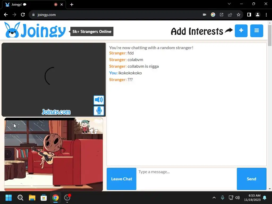
Task: Open Windows taskbar search
Action: 20,198
